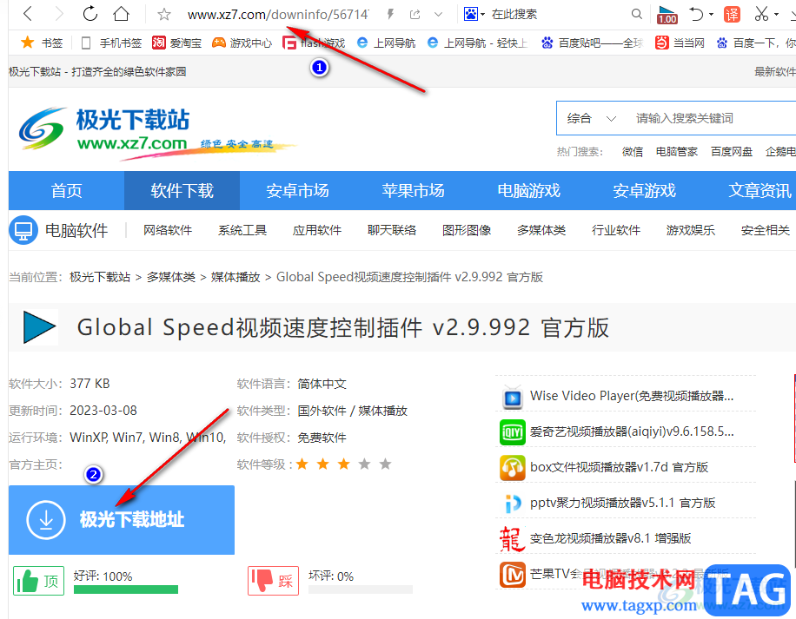Viewport: 796px width, 619px height.
Task: Open the 手机书签 mobile bookmarks
Action: click(x=112, y=43)
